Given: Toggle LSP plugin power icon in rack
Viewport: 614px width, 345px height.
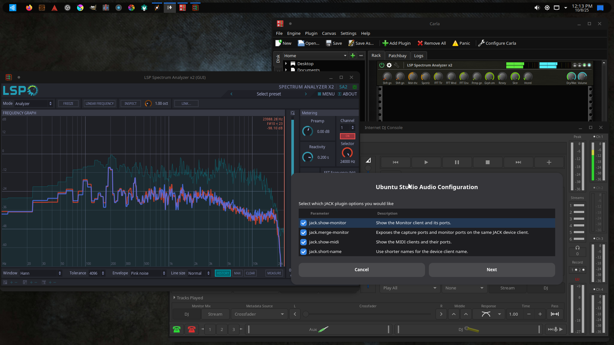Looking at the screenshot, I should [382, 65].
